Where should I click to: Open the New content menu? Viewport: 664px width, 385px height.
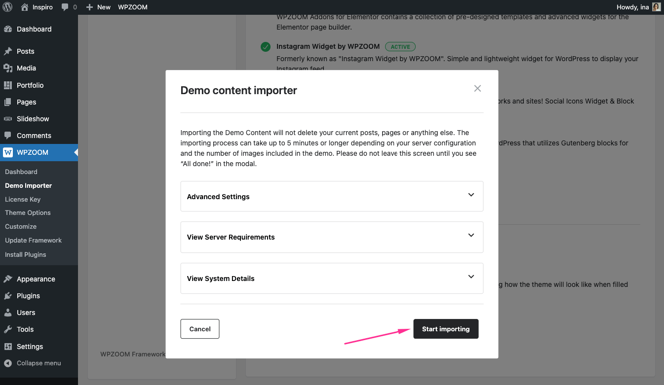tap(98, 7)
